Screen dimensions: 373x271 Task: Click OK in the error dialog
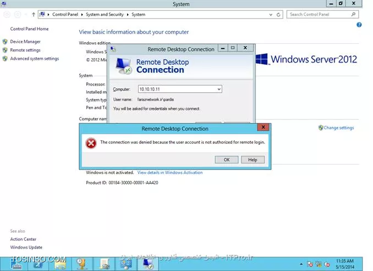pyautogui.click(x=227, y=160)
